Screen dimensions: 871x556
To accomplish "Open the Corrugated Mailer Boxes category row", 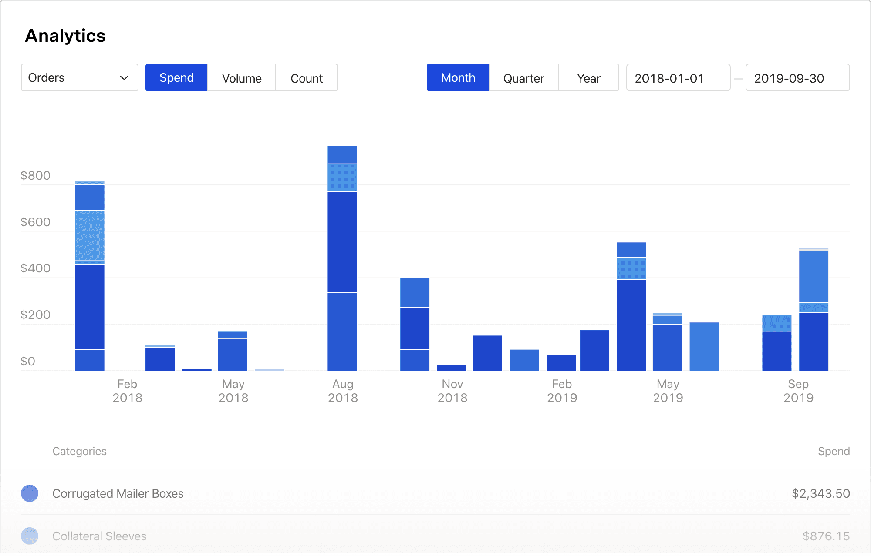I will tap(118, 493).
